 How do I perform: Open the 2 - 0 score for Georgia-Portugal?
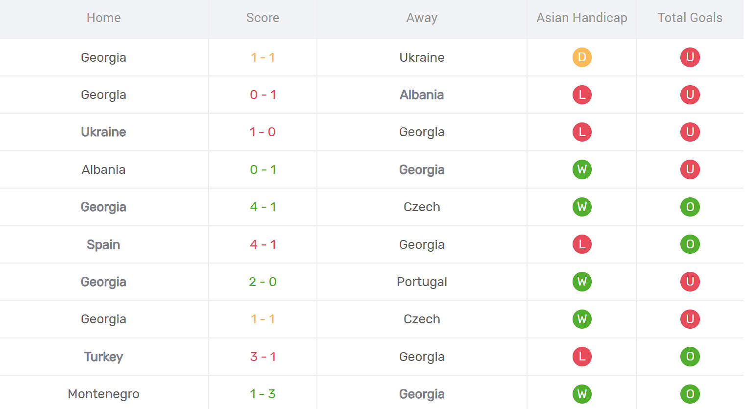click(x=263, y=282)
